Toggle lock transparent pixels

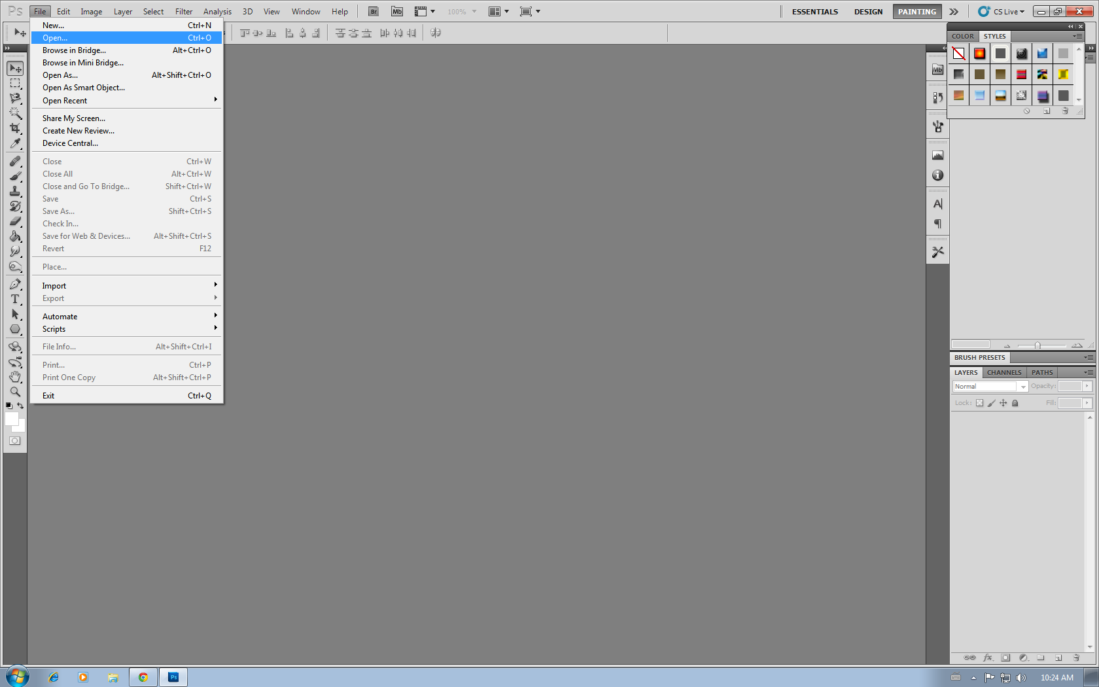[979, 403]
